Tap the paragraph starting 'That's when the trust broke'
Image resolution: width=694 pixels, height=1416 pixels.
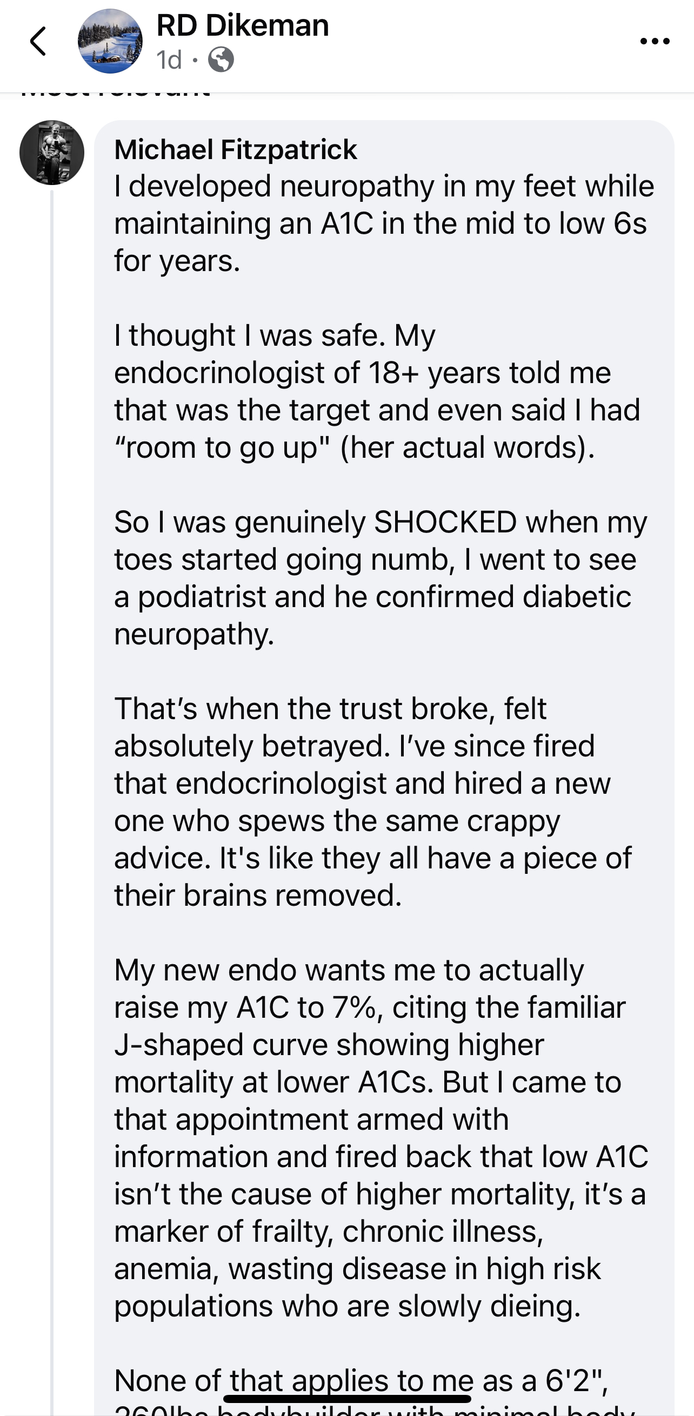tap(373, 801)
